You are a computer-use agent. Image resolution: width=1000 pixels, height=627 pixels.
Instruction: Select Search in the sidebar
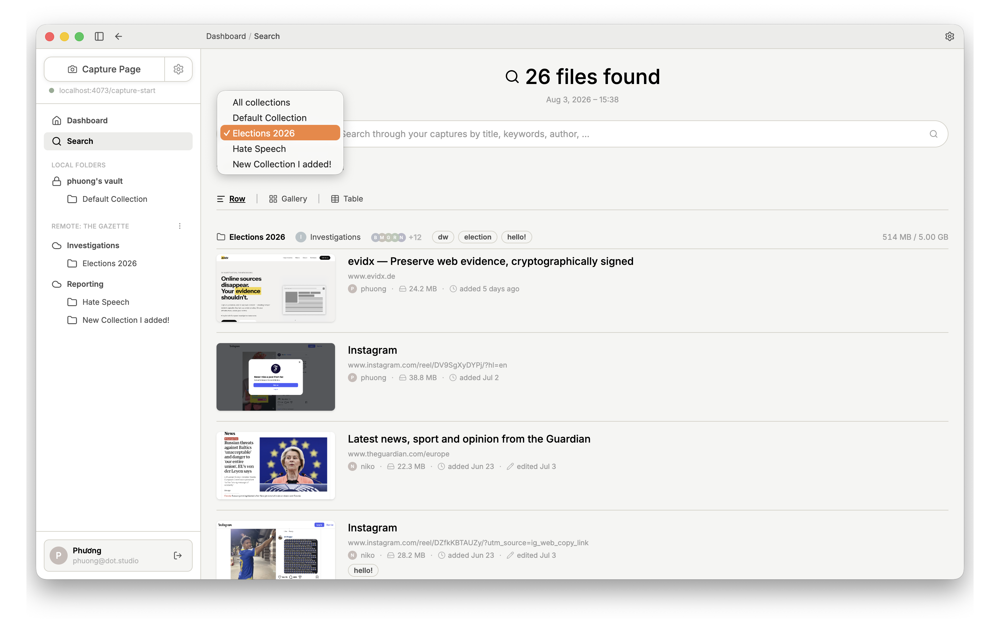point(118,141)
